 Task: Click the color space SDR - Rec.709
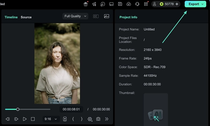[x=154, y=67]
